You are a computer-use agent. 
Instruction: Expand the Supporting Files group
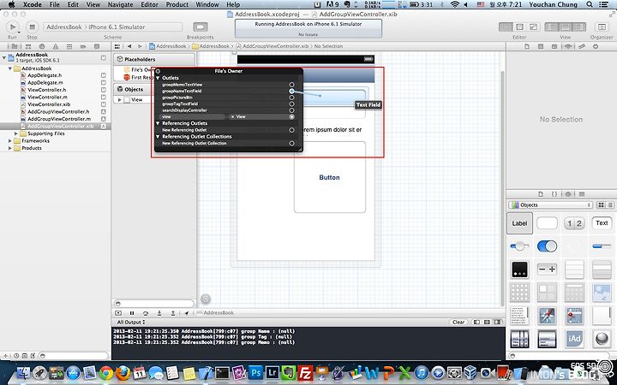click(16, 133)
